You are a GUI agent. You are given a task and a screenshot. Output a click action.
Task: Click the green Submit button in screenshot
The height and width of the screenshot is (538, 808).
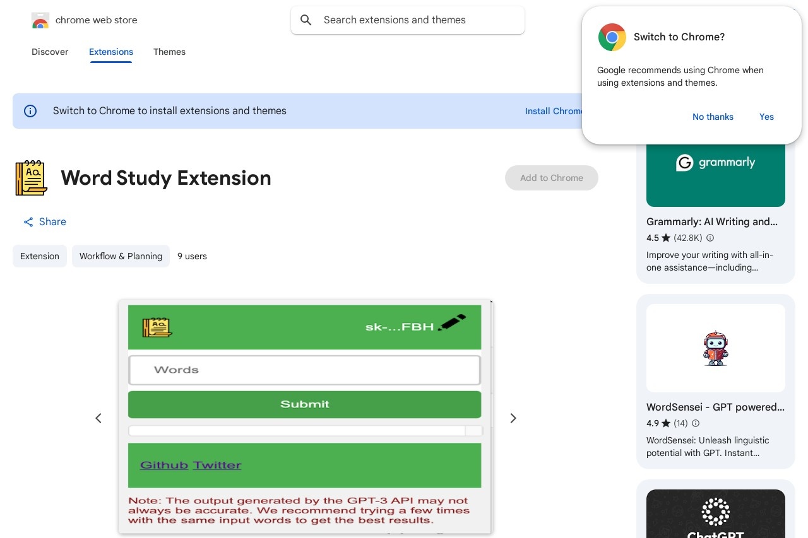tap(305, 404)
